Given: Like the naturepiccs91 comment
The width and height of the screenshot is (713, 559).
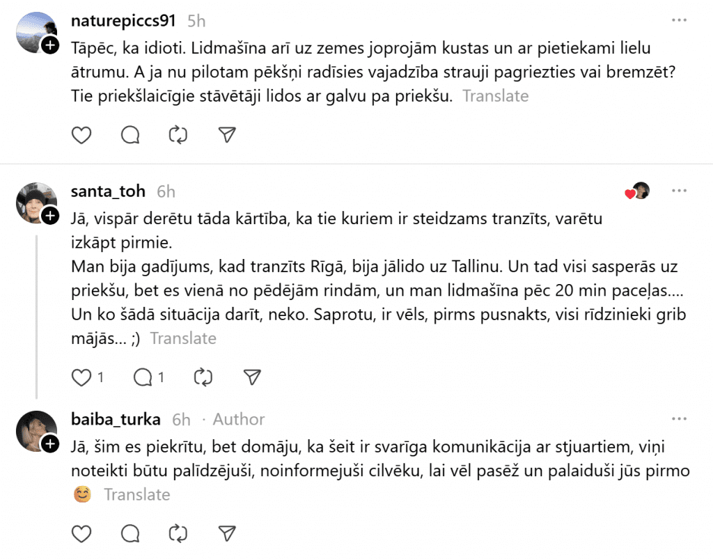Looking at the screenshot, I should [82, 135].
